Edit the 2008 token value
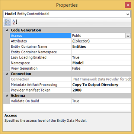Viewport: 134px width, 134px height. click(101, 90)
